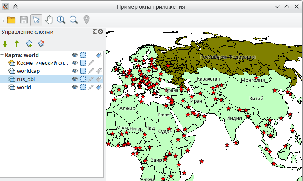Close the Управление слоями panel
303x181 pixels.
click(100, 32)
